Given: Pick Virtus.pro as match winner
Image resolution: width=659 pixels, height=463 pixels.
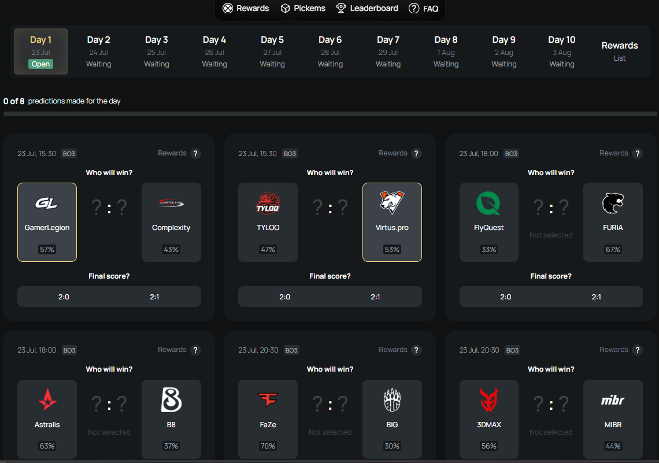Looking at the screenshot, I should [392, 223].
